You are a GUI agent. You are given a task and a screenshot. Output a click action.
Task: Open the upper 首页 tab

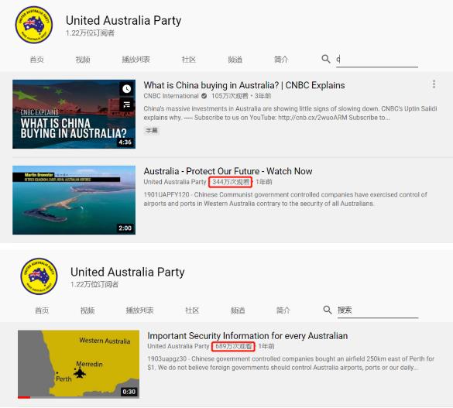[x=37, y=60]
